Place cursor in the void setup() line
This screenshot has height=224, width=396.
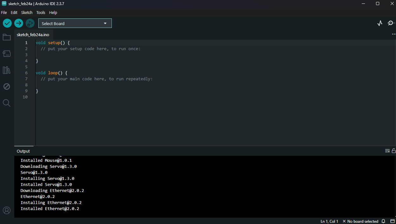pos(53,43)
